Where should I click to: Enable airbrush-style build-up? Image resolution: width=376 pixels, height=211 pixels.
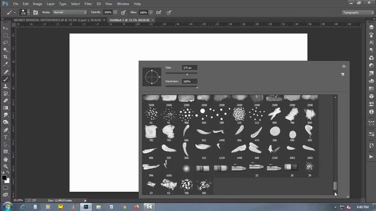159,12
